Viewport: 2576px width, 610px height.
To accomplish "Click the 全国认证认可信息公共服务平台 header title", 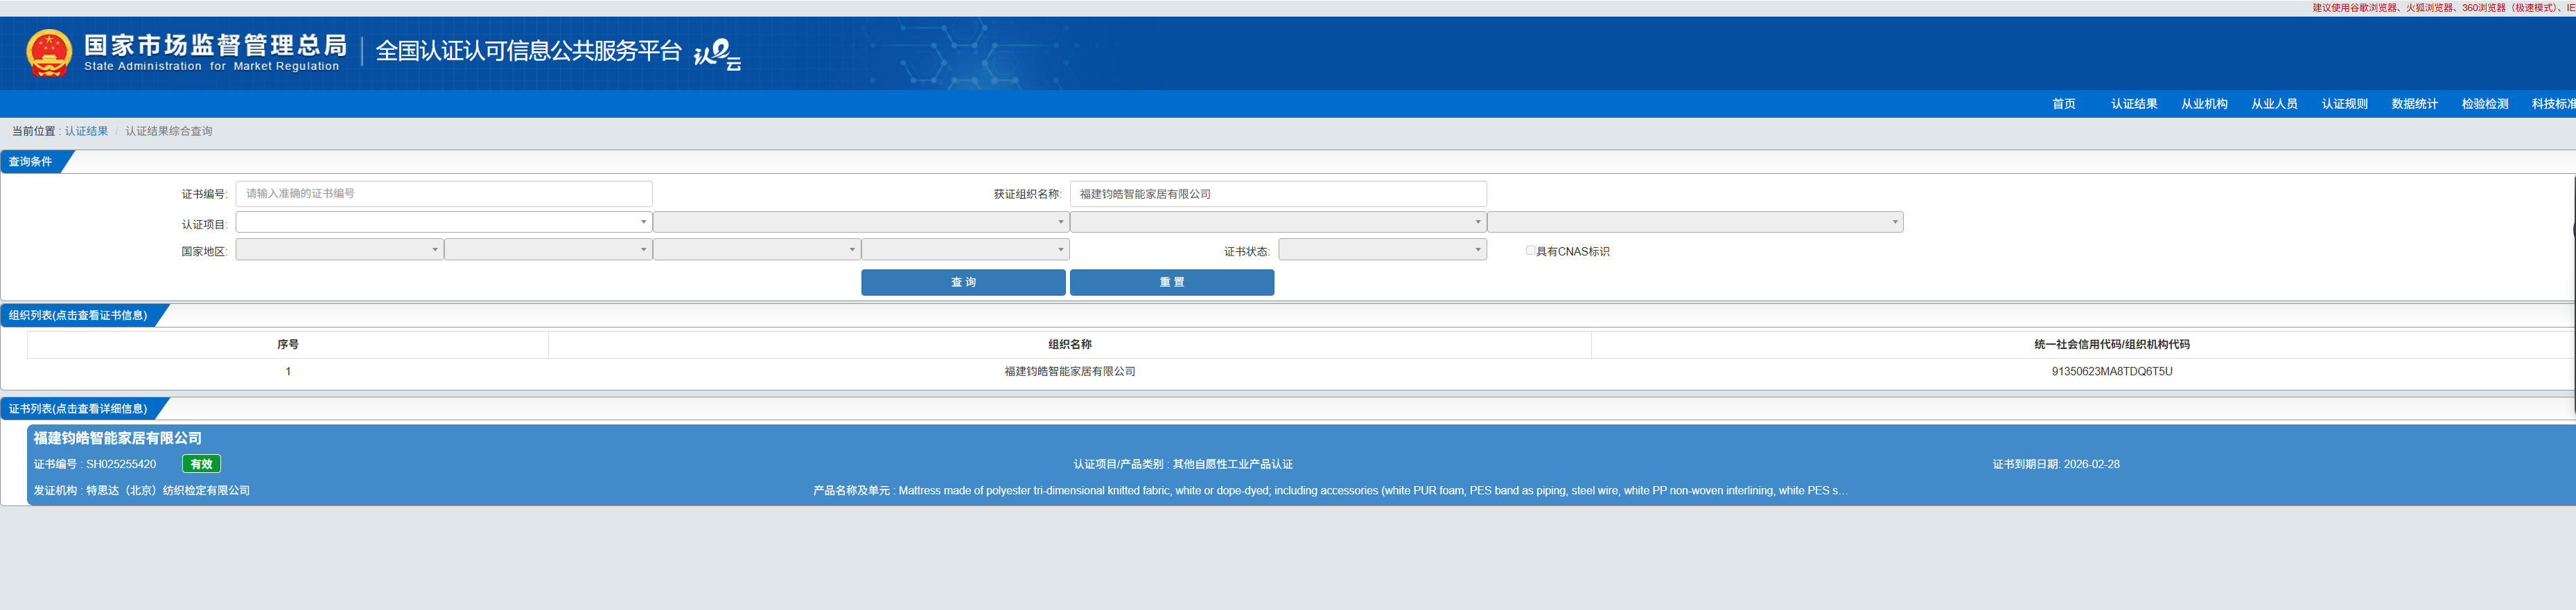I will tap(528, 51).
